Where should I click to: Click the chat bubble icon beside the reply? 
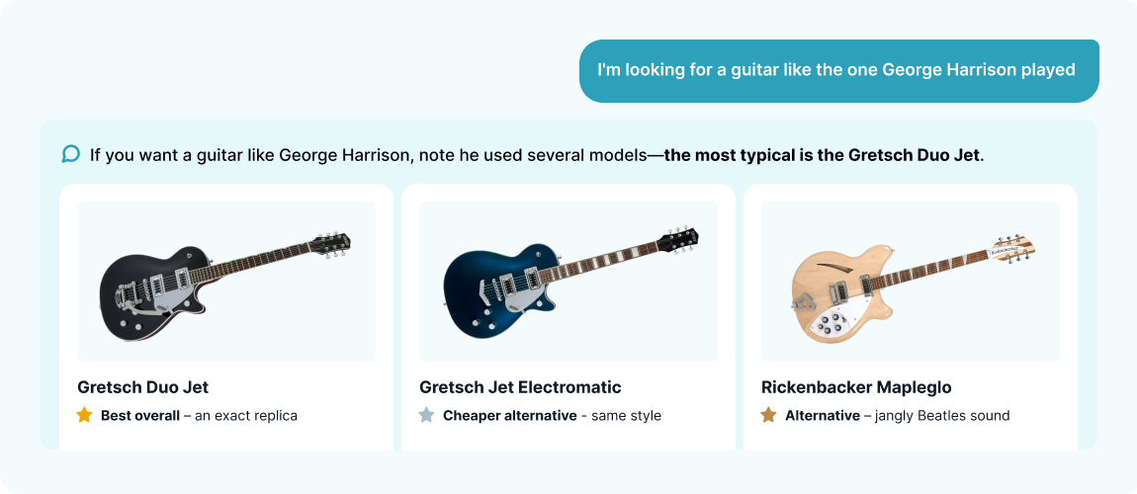[x=70, y=154]
